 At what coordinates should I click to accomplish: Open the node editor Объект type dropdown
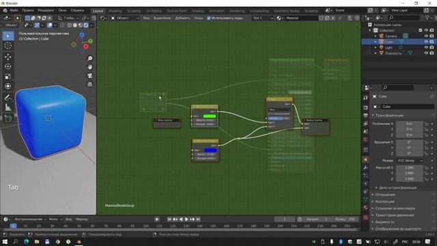click(125, 18)
